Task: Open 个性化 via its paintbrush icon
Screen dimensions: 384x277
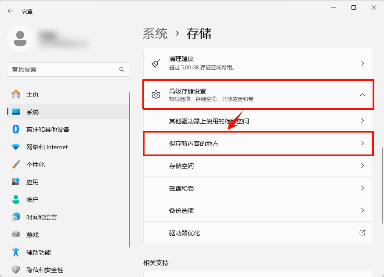Action: (x=16, y=164)
